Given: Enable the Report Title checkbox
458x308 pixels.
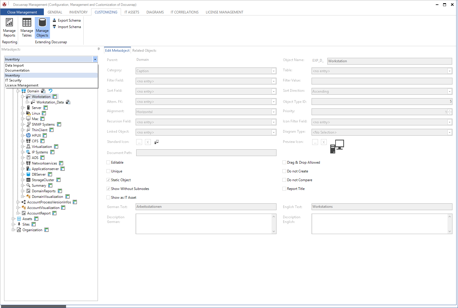Looking at the screenshot, I should tap(284, 188).
